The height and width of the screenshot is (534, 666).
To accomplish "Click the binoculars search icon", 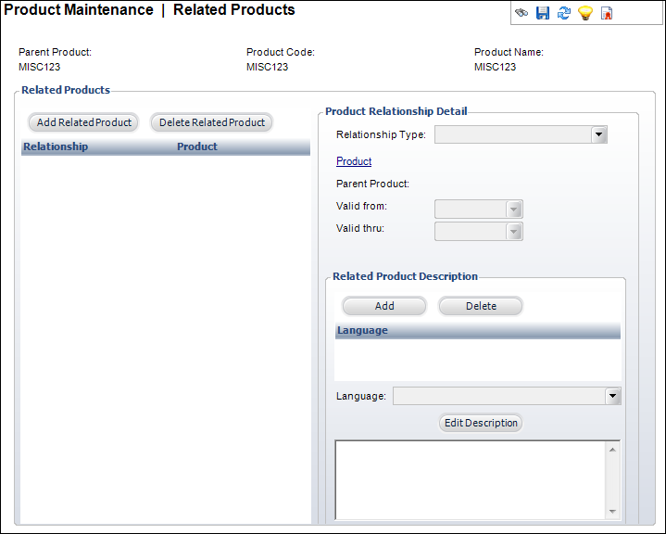I will [521, 13].
